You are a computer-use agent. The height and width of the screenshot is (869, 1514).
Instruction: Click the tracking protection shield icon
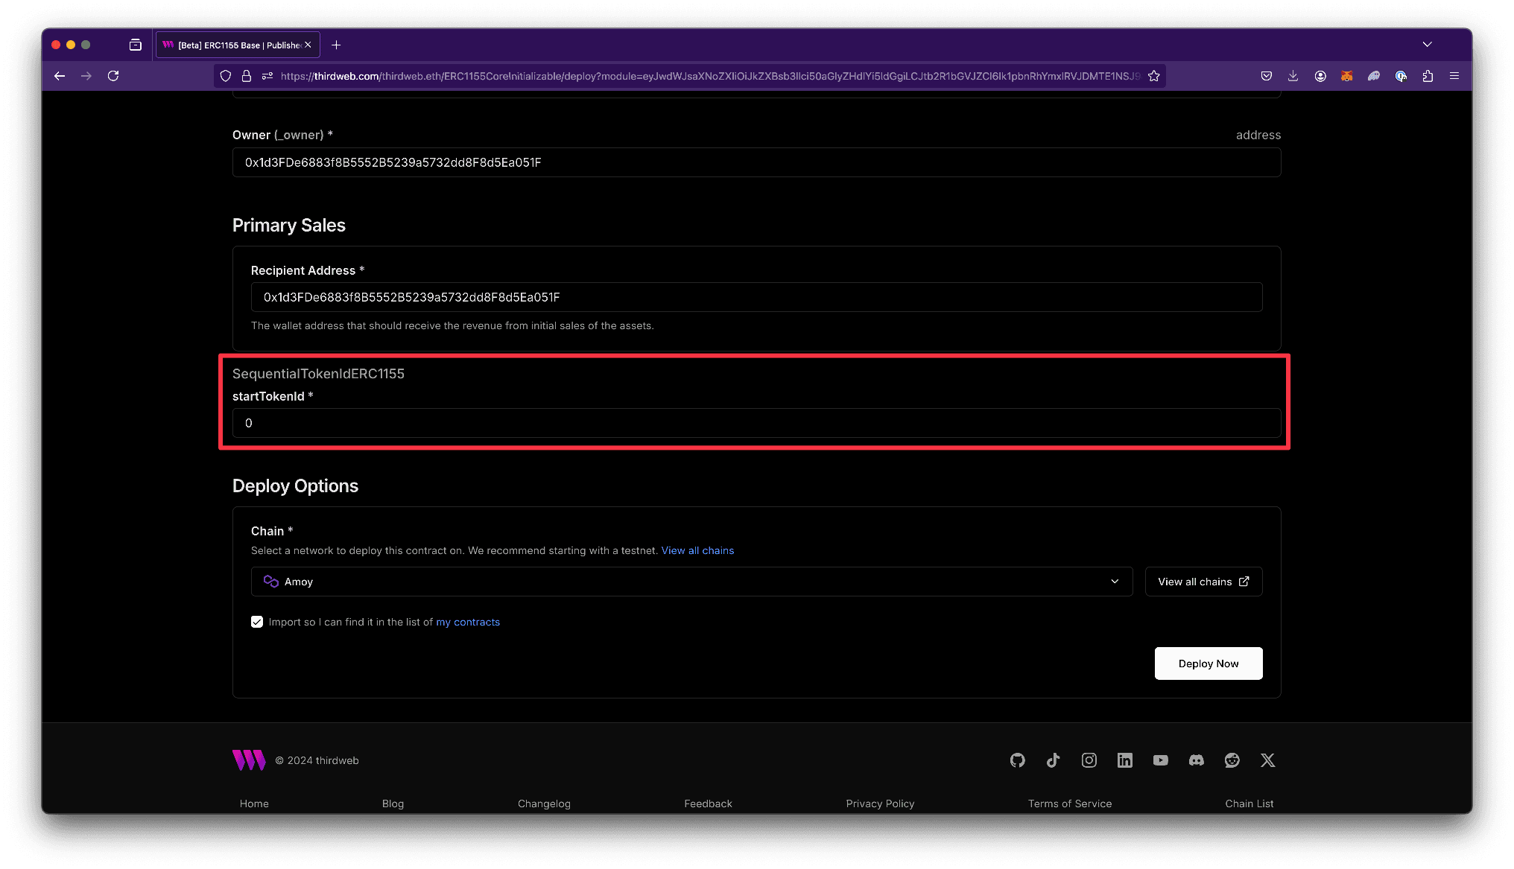point(226,75)
